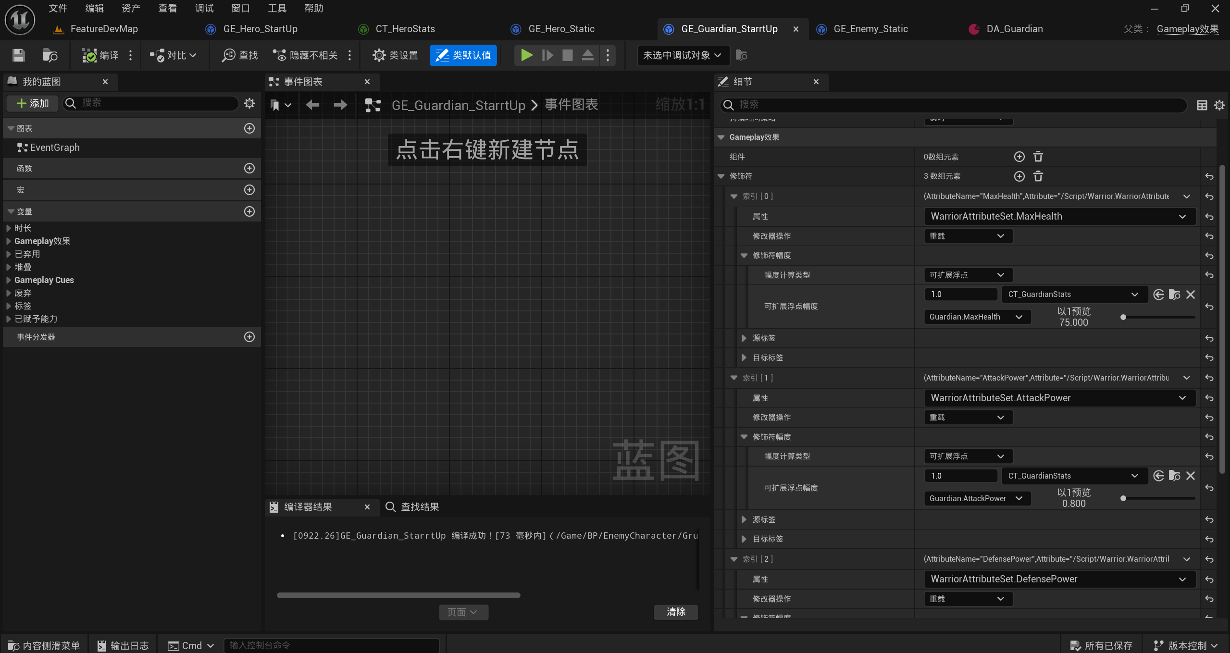
Task: Toggle Hide Unrelated nodes
Action: [x=305, y=55]
